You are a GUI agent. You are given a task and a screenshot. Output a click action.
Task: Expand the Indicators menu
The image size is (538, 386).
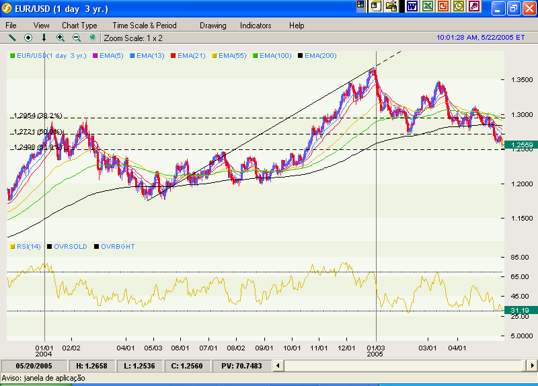click(256, 26)
